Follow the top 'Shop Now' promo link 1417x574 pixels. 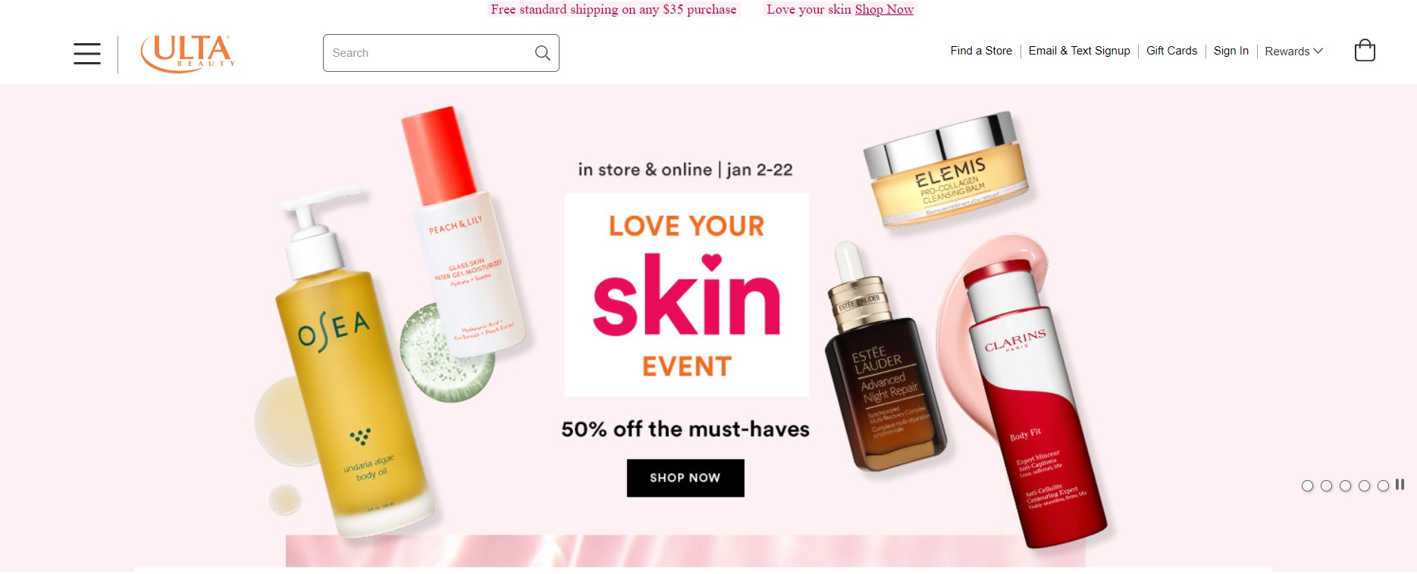point(884,9)
